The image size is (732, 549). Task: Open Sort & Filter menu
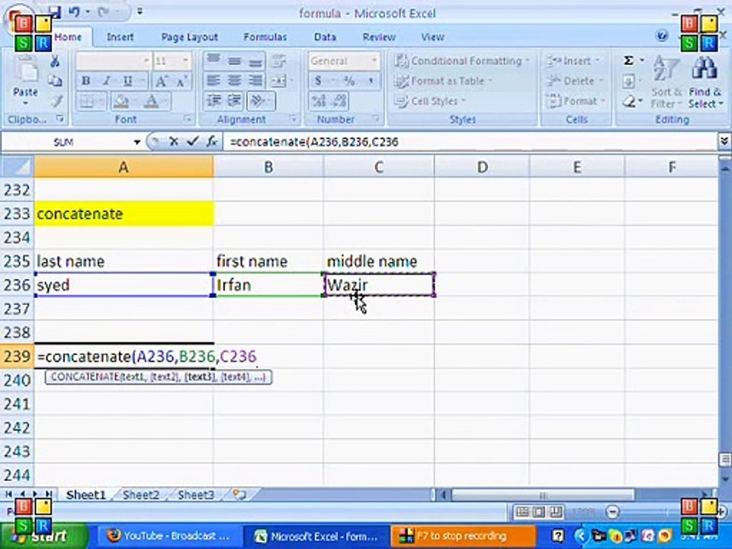click(666, 82)
